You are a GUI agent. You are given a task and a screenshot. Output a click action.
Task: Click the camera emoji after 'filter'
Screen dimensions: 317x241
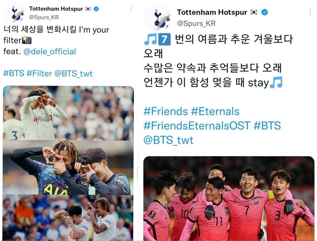click(27, 40)
